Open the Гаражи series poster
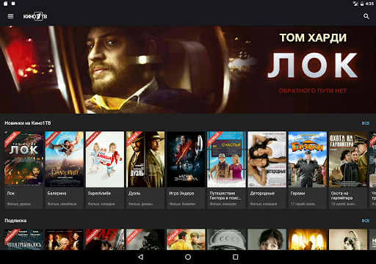 point(308,159)
